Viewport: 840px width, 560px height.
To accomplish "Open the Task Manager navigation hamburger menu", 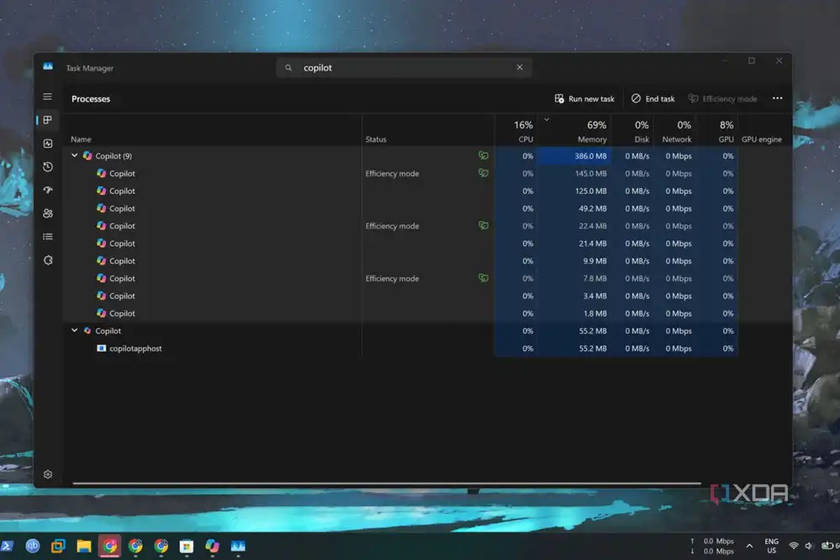I will click(x=48, y=97).
